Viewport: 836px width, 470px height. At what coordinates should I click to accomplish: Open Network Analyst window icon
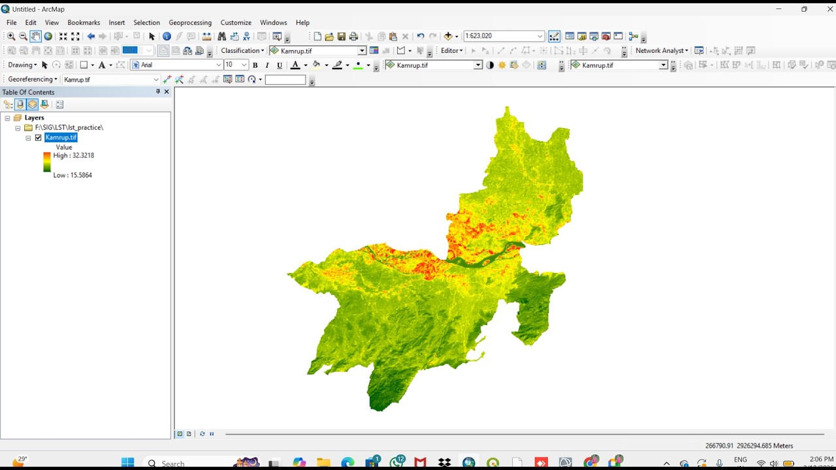coord(699,51)
